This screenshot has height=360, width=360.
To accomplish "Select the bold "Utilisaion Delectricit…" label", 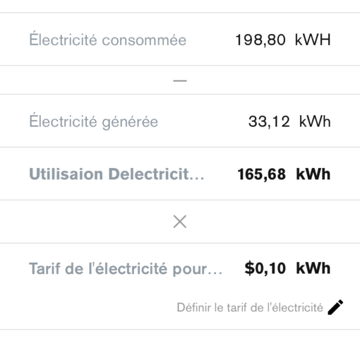I will pos(117,175).
